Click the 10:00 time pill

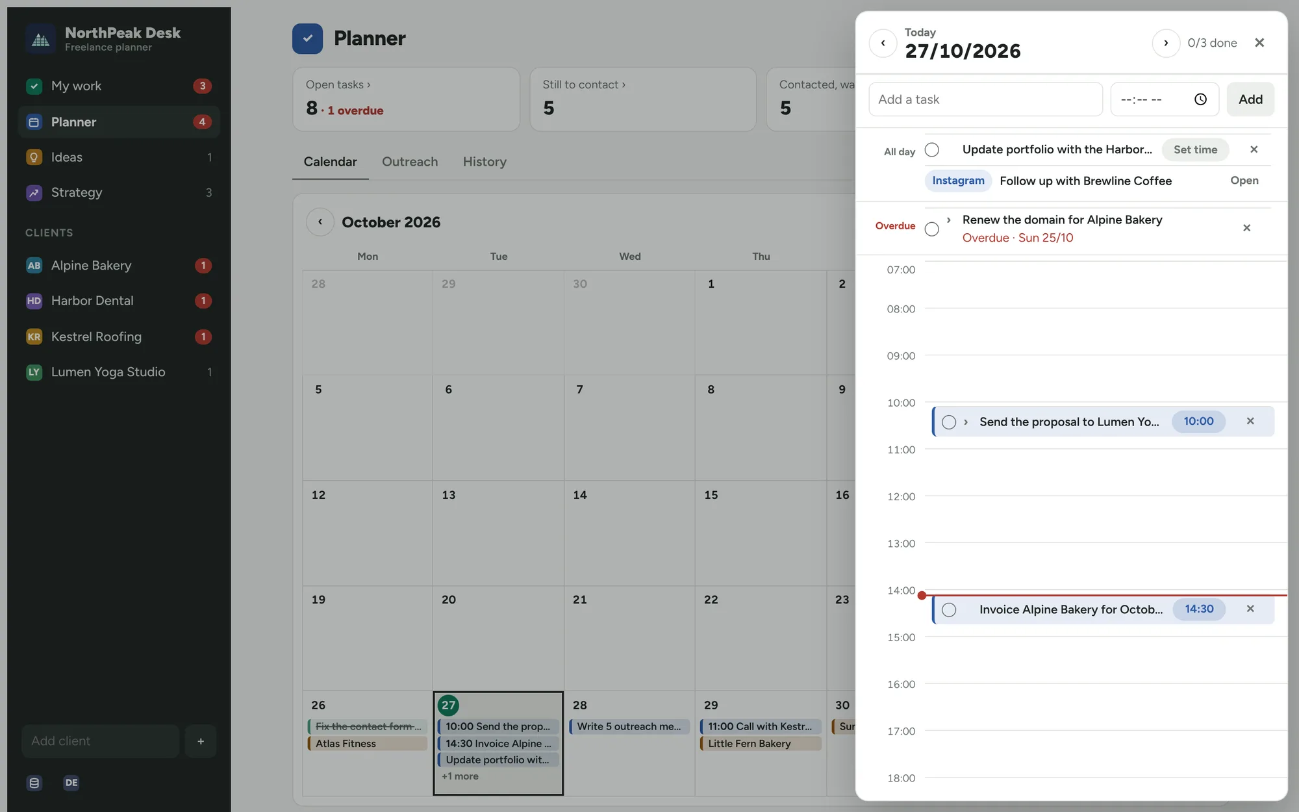pyautogui.click(x=1198, y=421)
